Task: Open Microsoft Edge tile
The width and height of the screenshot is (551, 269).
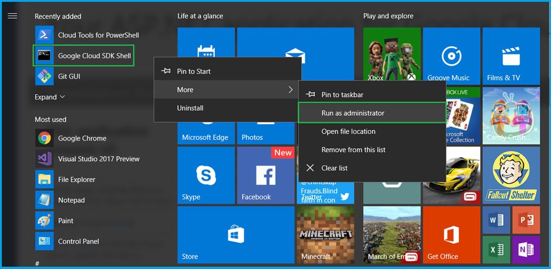Action: (206, 134)
